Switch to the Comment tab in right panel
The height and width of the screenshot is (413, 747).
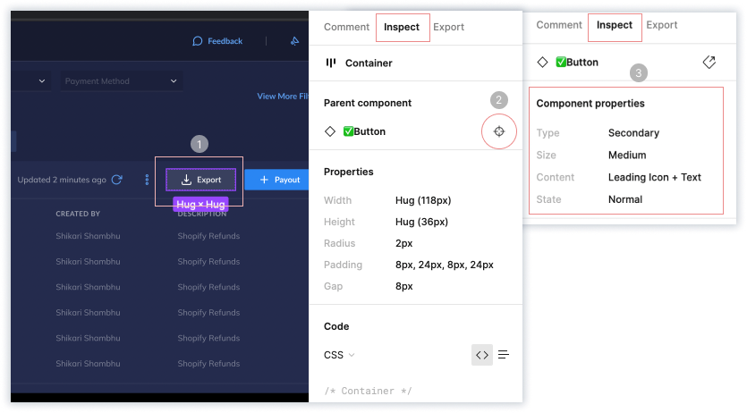click(x=559, y=25)
